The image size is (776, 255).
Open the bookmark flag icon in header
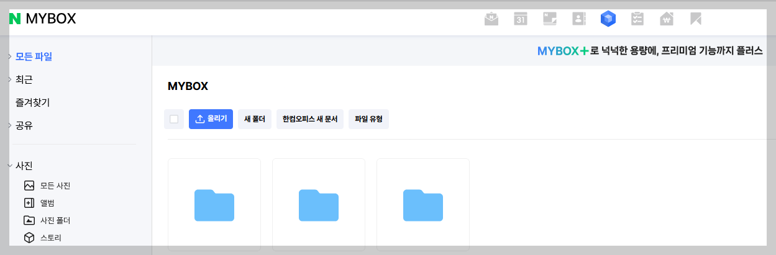(696, 19)
